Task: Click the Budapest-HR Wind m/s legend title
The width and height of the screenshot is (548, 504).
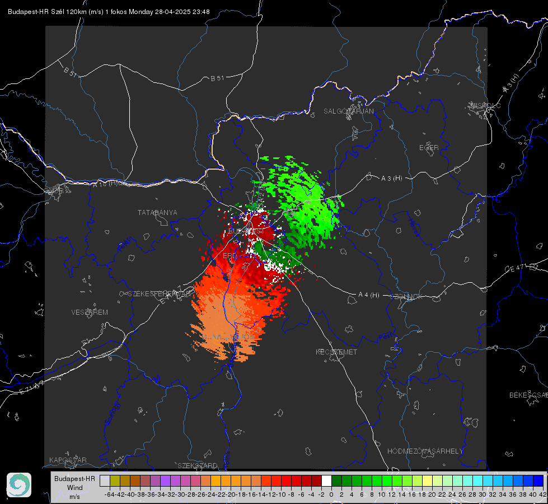Action: point(75,487)
